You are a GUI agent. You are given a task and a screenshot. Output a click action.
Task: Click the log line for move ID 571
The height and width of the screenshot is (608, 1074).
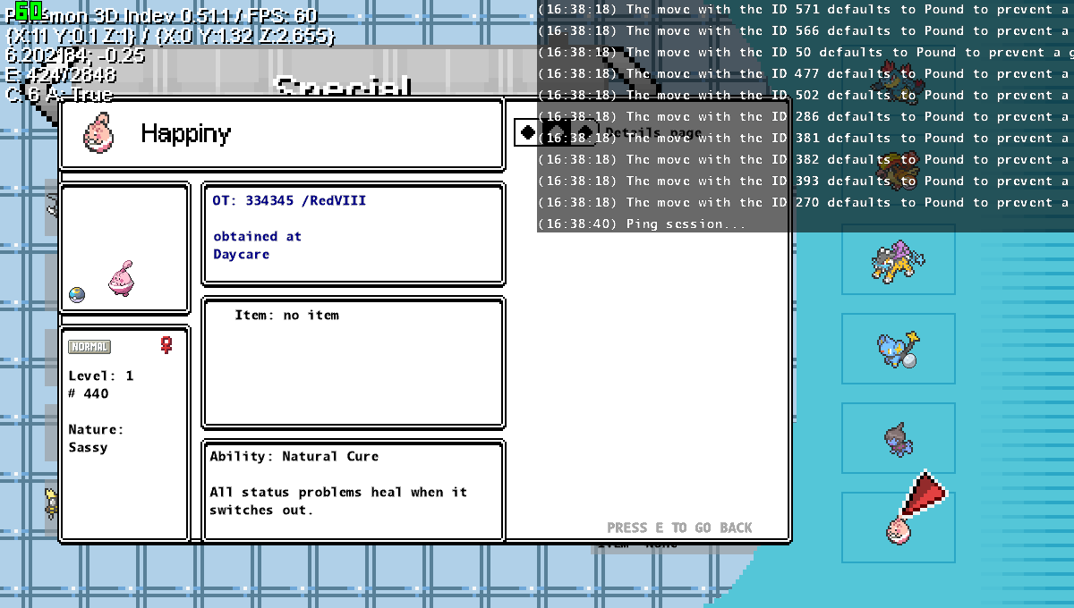tap(805, 9)
